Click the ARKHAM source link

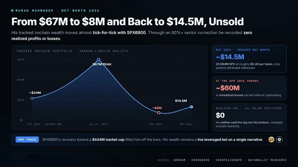[x=179, y=160]
